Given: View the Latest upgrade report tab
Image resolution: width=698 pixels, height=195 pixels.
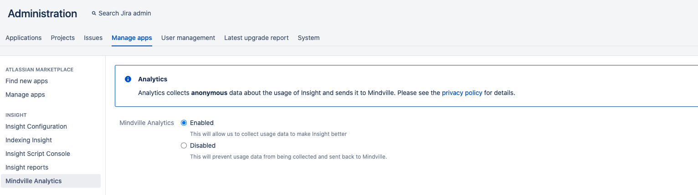Looking at the screenshot, I should click(x=257, y=38).
